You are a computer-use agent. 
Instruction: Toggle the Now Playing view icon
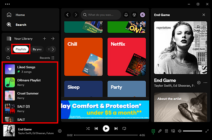pos(153,131)
